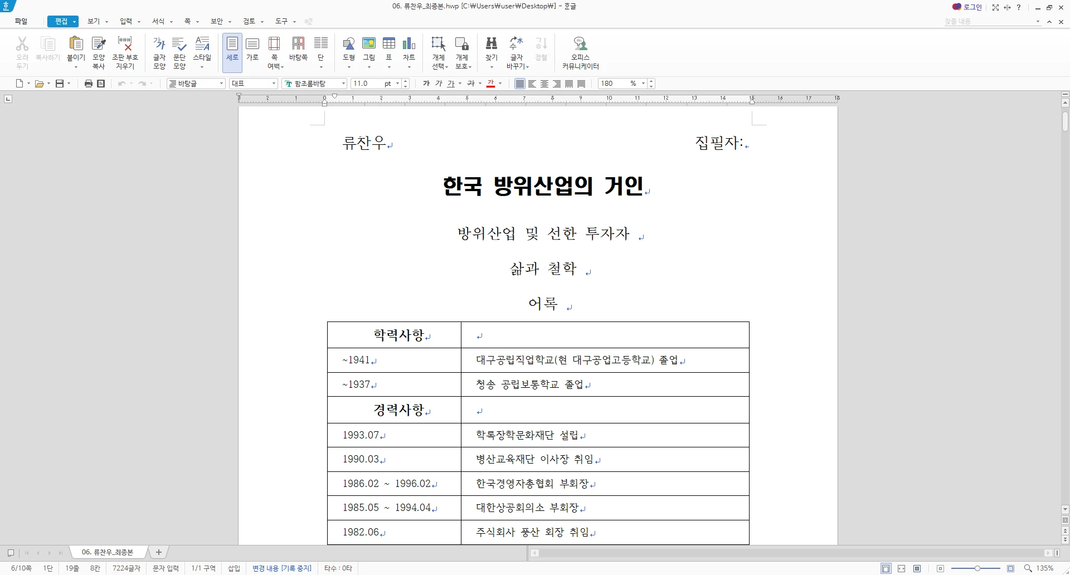Enable right paragraph alignment
1070x575 pixels.
(x=557, y=84)
